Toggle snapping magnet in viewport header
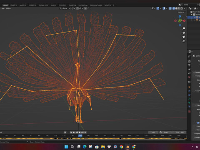 pyautogui.click(x=77, y=8)
